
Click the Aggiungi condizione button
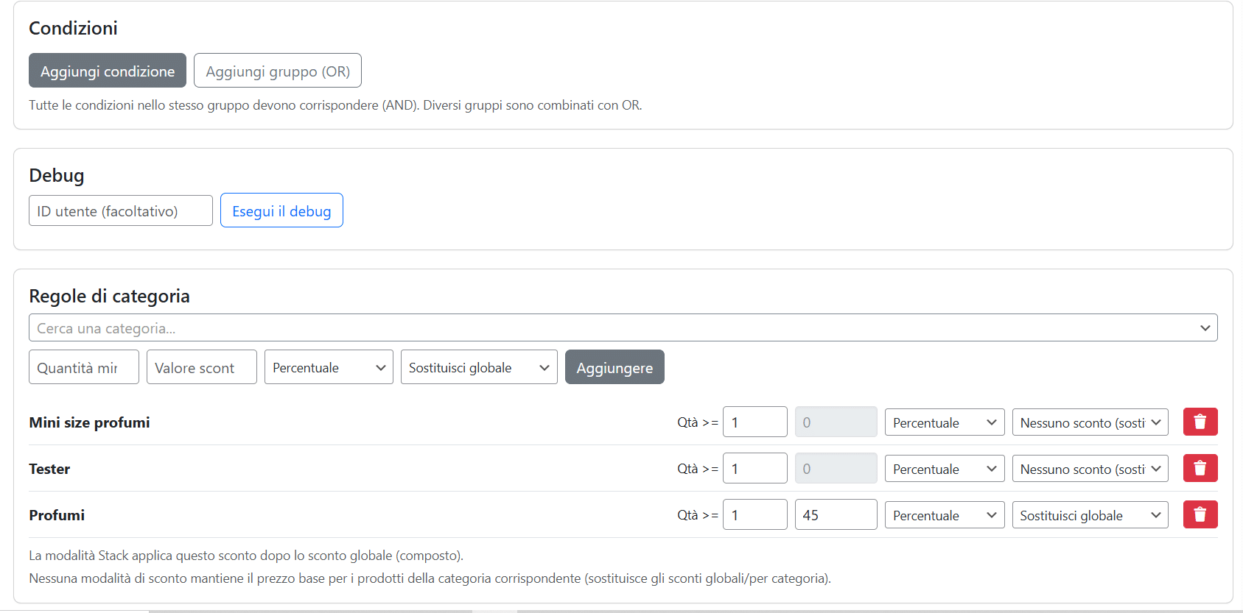tap(108, 71)
